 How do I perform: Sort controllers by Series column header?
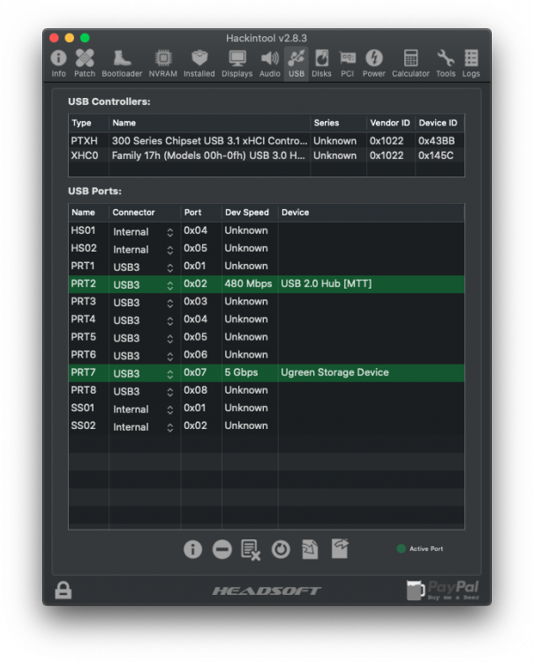tap(338, 123)
